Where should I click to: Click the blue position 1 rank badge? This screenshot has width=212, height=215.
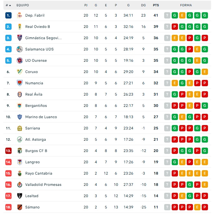[8, 15]
